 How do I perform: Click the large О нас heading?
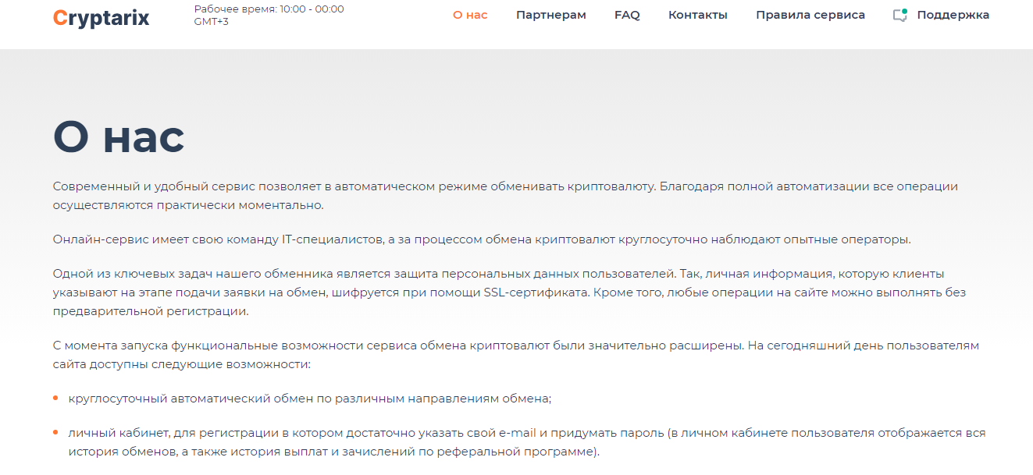119,136
